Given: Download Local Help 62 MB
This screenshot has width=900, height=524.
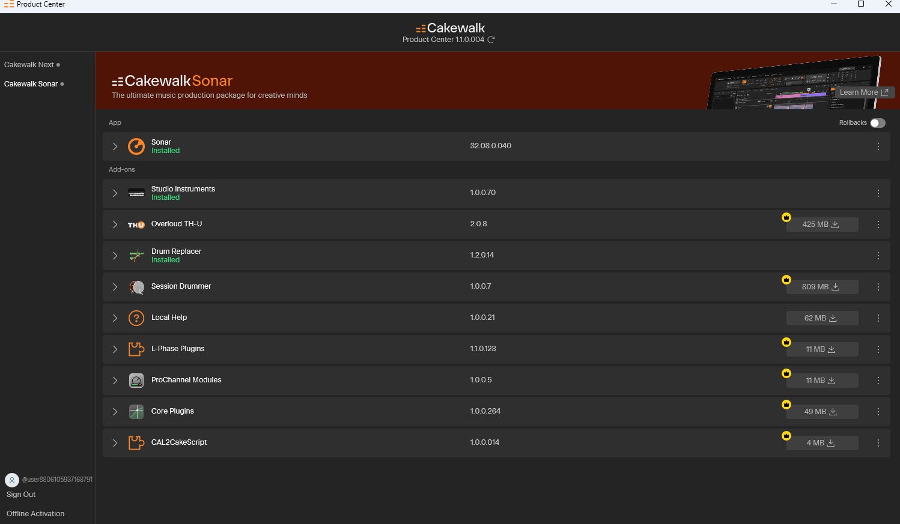Looking at the screenshot, I should click(822, 318).
